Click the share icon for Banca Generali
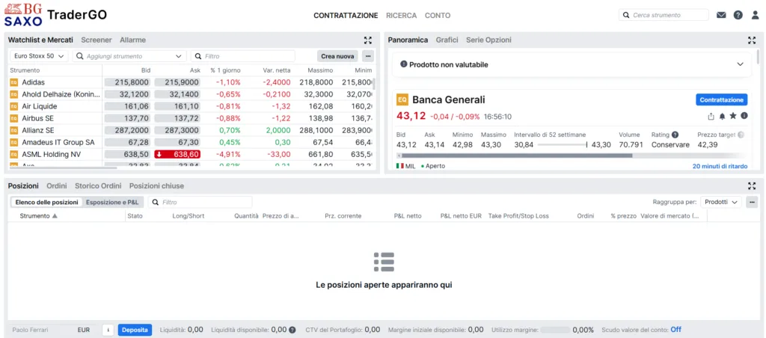This screenshot has width=766, height=338. pos(711,116)
